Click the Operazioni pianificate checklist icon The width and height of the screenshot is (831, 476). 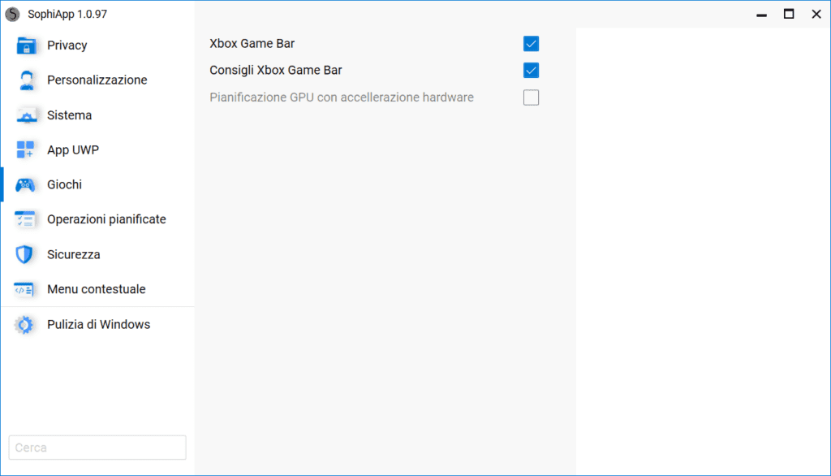pyautogui.click(x=25, y=219)
